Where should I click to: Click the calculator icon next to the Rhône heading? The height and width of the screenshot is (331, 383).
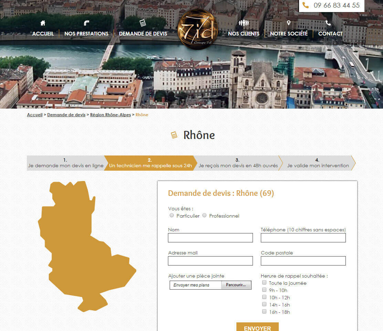(174, 135)
